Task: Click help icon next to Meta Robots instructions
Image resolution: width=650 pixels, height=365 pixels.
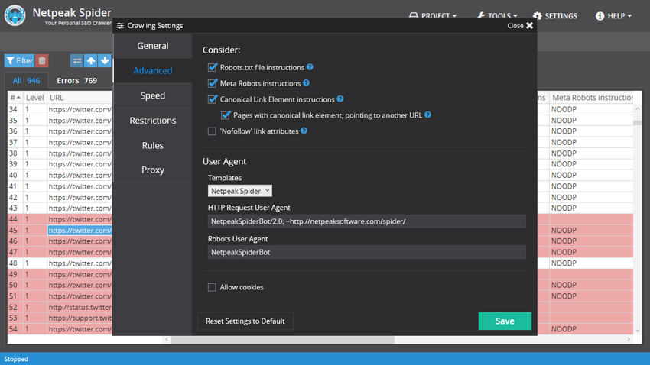Action: pos(306,83)
